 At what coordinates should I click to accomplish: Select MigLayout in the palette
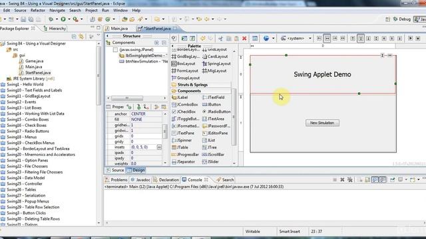click(x=214, y=70)
